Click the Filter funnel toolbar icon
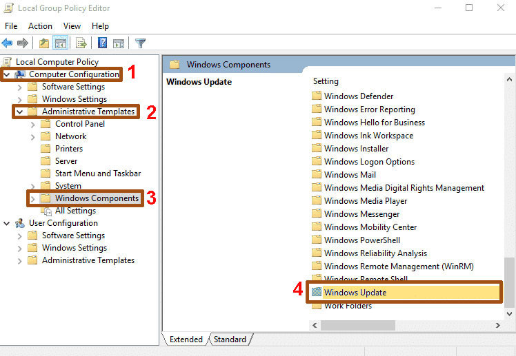Image resolution: width=516 pixels, height=356 pixels. pos(140,43)
